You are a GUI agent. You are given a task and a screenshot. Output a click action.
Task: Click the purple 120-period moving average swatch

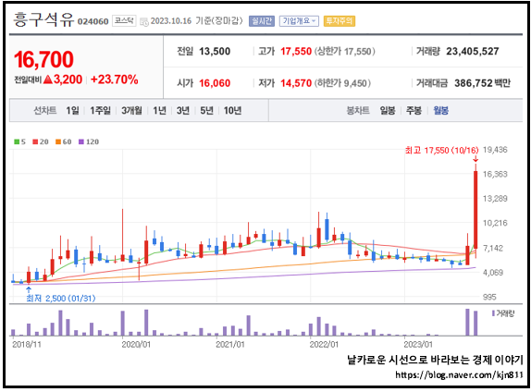tap(80, 141)
